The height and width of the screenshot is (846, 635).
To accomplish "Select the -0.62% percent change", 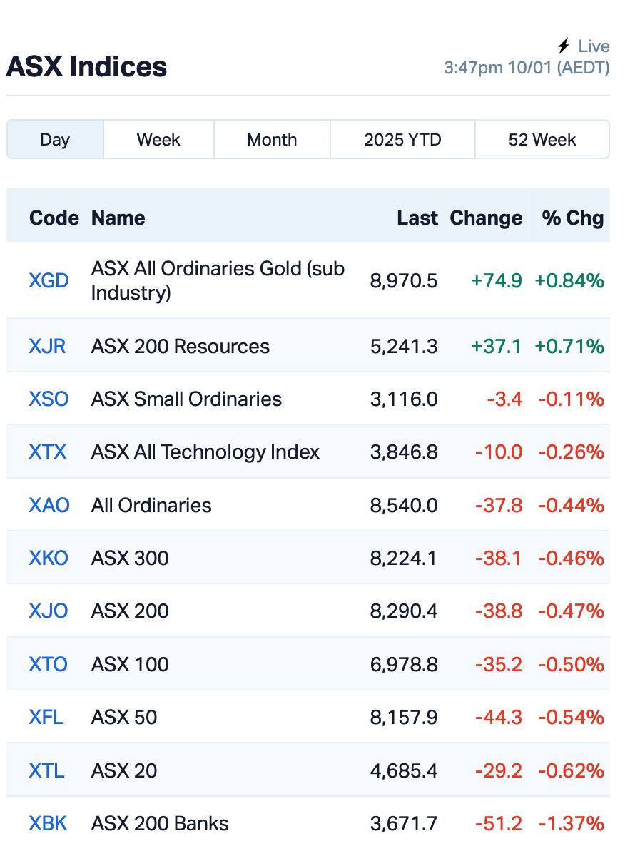I will point(571,770).
